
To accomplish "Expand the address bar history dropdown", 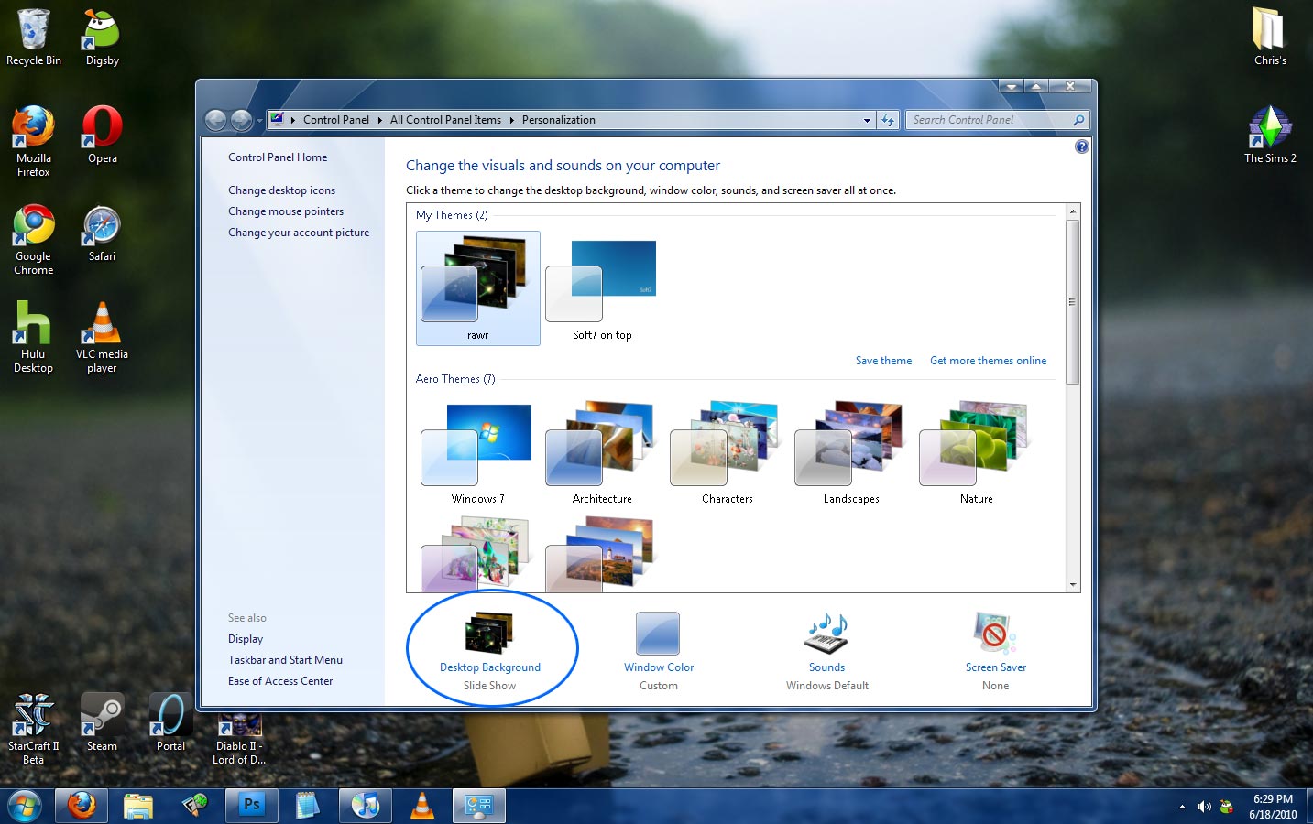I will tap(867, 120).
